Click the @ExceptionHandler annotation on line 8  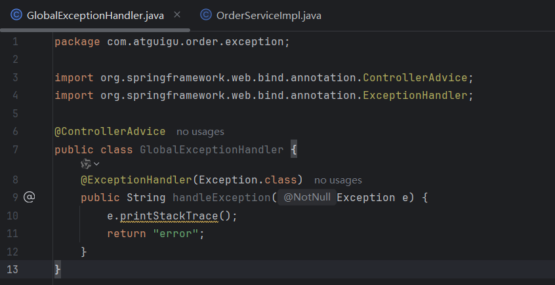[x=136, y=180]
